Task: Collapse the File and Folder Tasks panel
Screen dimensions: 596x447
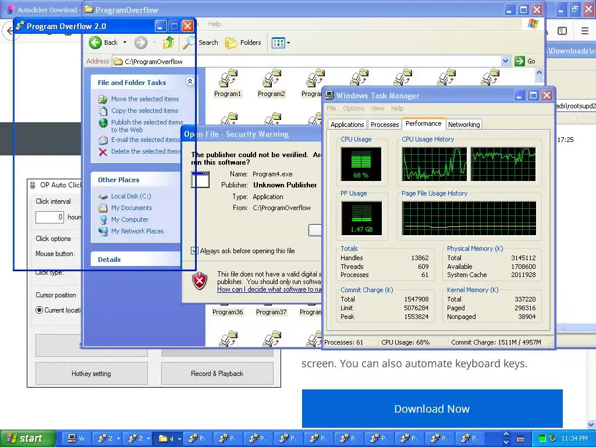Action: pos(190,81)
